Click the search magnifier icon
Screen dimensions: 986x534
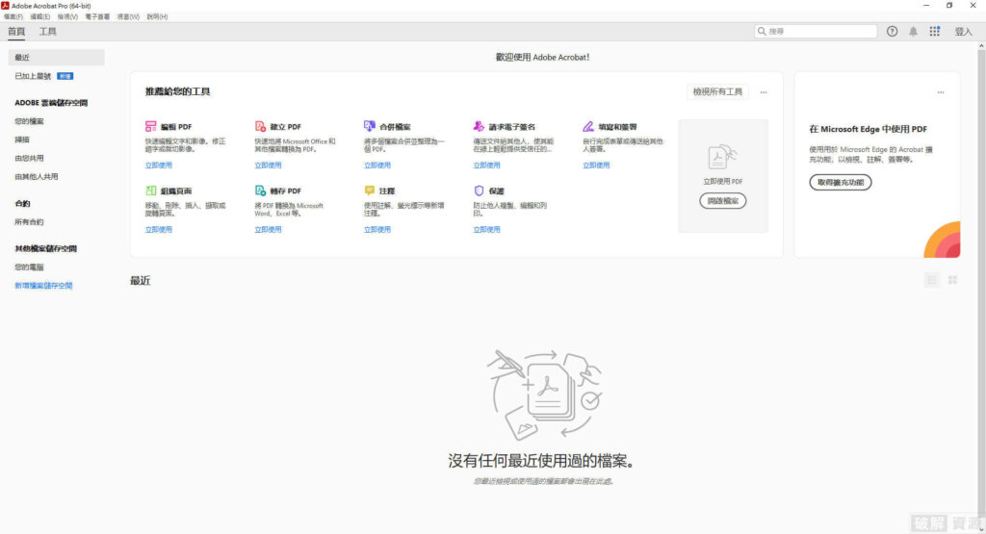762,32
